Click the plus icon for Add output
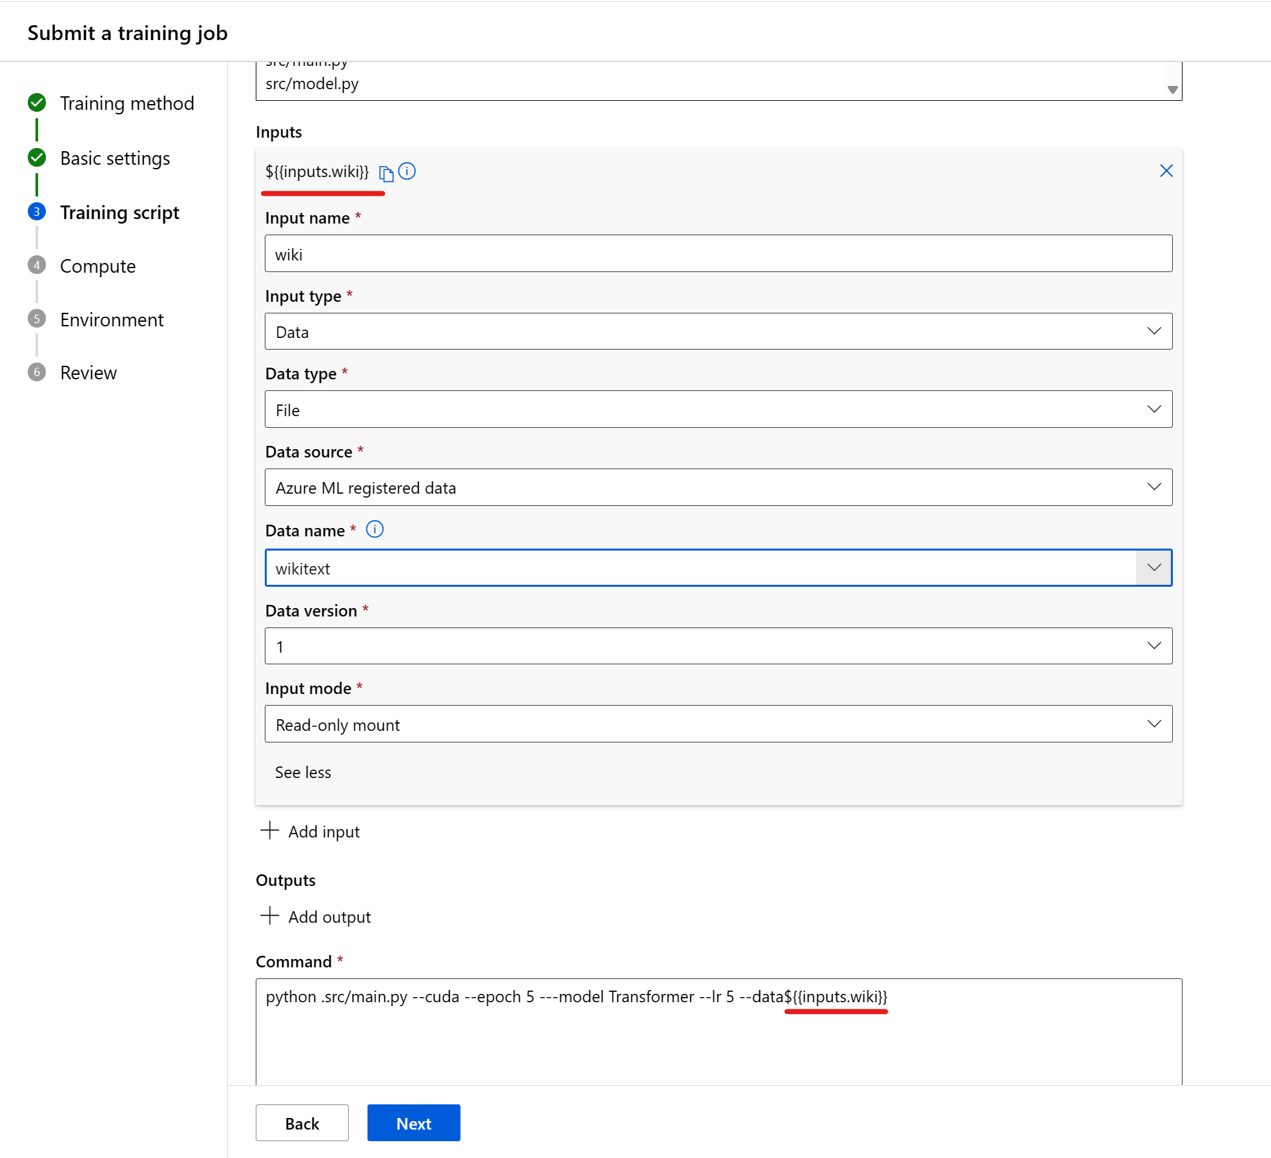Image resolution: width=1271 pixels, height=1158 pixels. [x=269, y=916]
